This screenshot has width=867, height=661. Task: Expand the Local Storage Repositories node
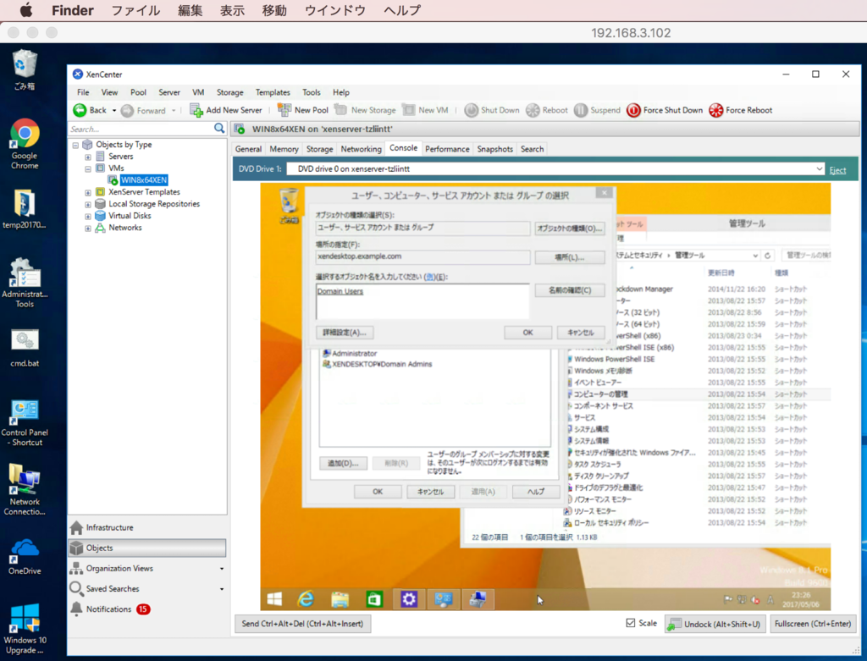(88, 204)
